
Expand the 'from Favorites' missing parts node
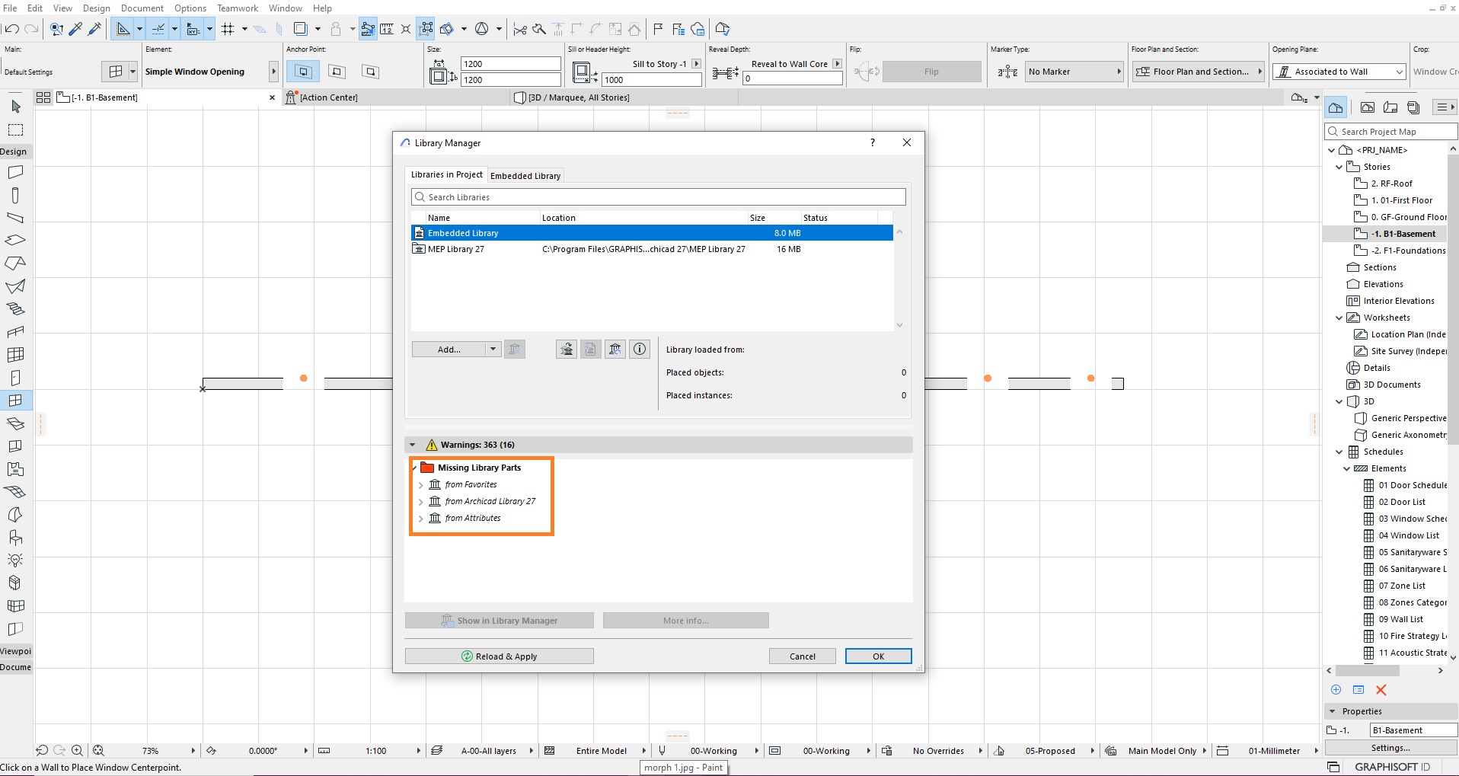click(420, 485)
